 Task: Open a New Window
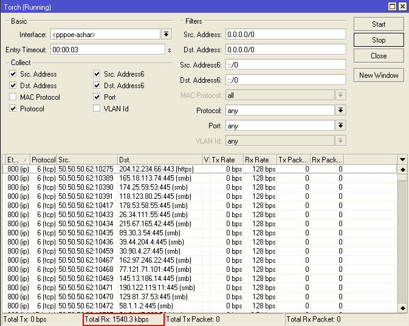tap(379, 75)
